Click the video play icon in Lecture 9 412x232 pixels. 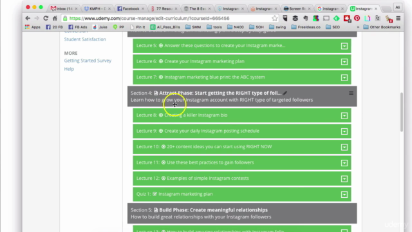[161, 131]
